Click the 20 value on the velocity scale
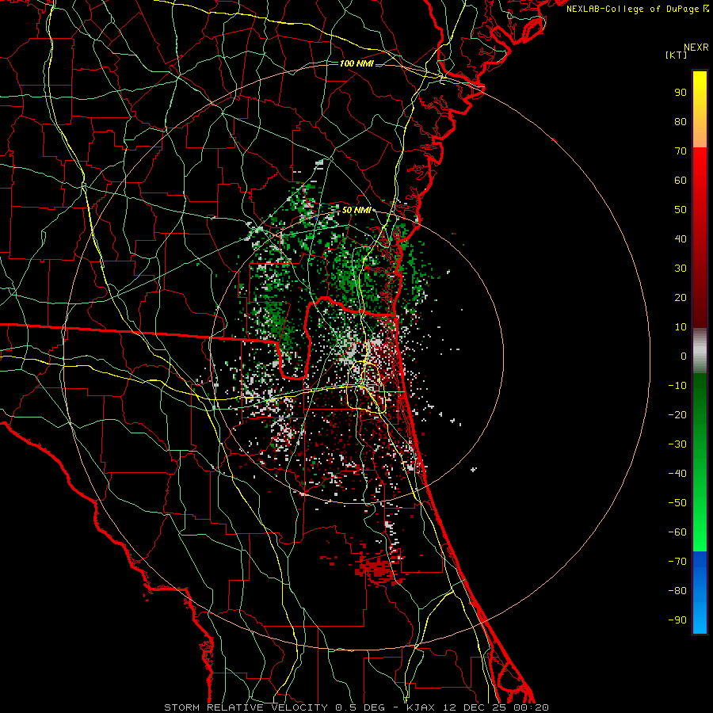This screenshot has height=713, width=713. (681, 297)
